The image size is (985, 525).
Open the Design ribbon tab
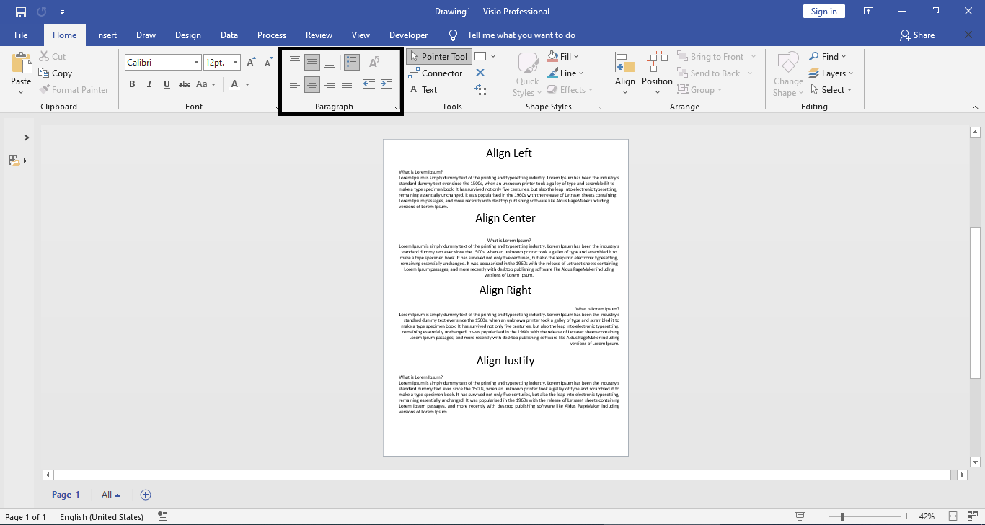(x=187, y=35)
